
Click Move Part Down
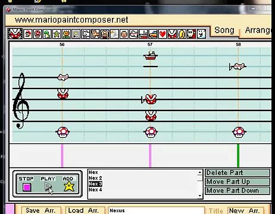237,190
